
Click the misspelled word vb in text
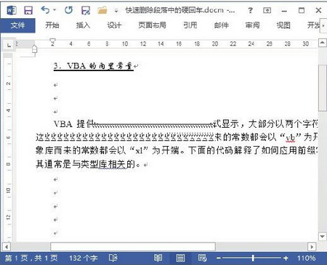pos(291,138)
